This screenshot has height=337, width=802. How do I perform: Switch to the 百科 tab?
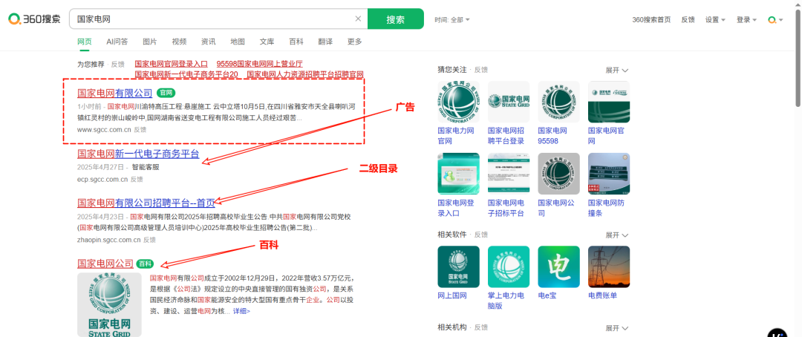(x=296, y=42)
